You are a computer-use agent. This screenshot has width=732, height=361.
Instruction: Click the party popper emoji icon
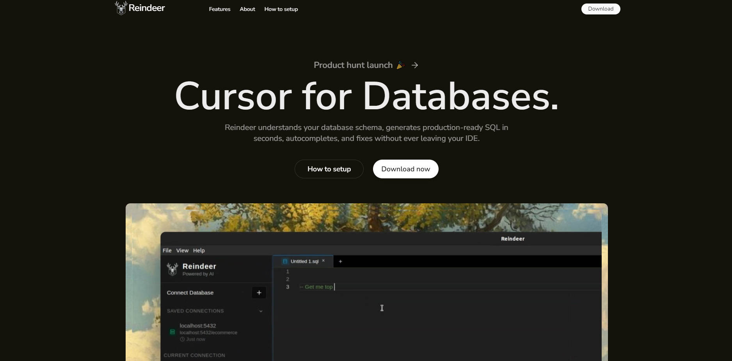pyautogui.click(x=400, y=65)
